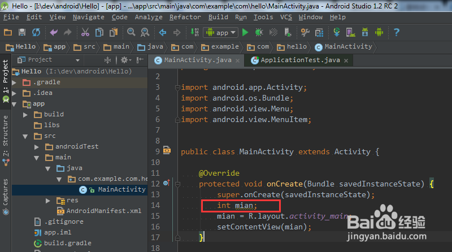Click the Paste clipboard icon
The image size is (452, 252).
(114, 32)
